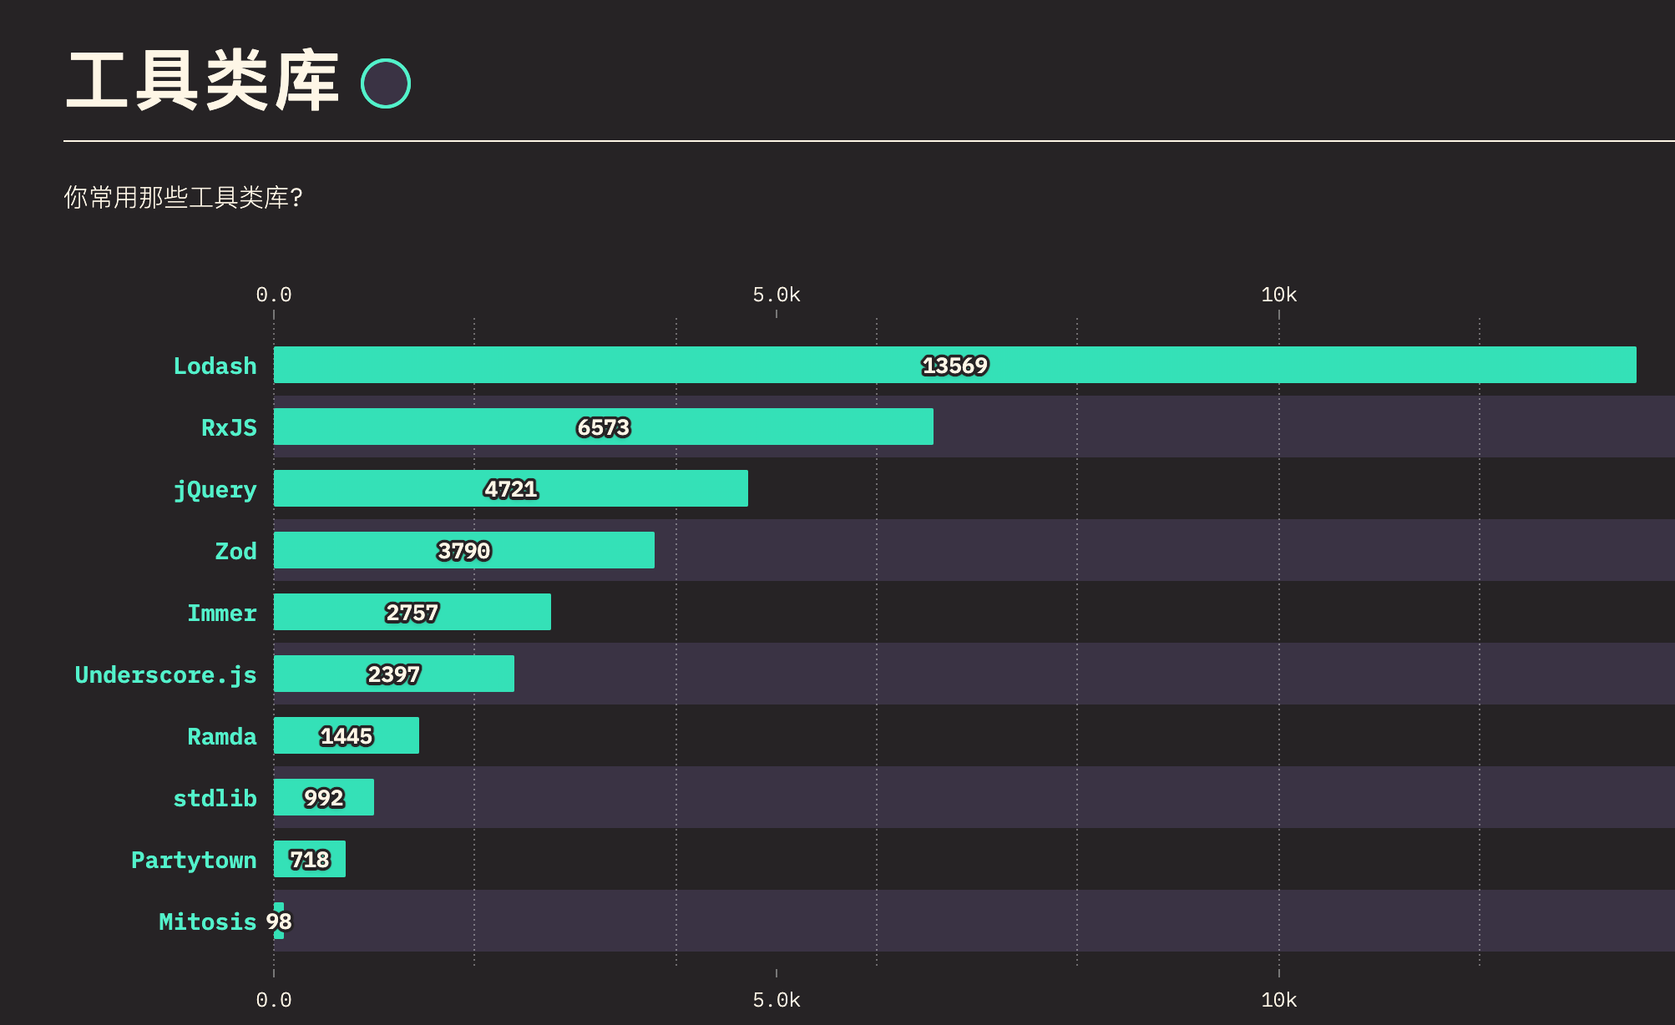
Task: Click the RxJS label text
Action: 229,427
